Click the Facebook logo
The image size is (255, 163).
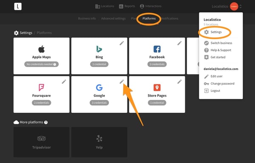[x=157, y=49]
